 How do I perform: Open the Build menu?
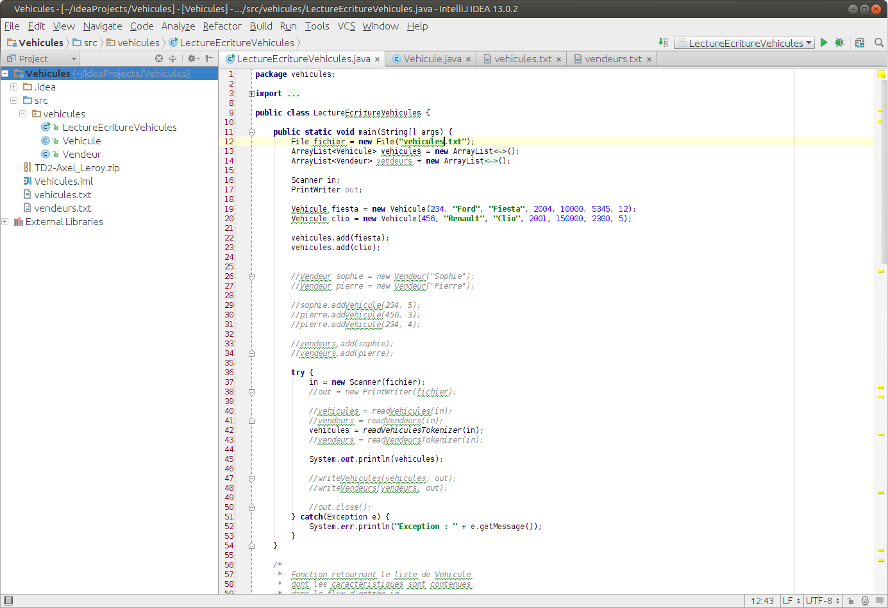point(261,26)
